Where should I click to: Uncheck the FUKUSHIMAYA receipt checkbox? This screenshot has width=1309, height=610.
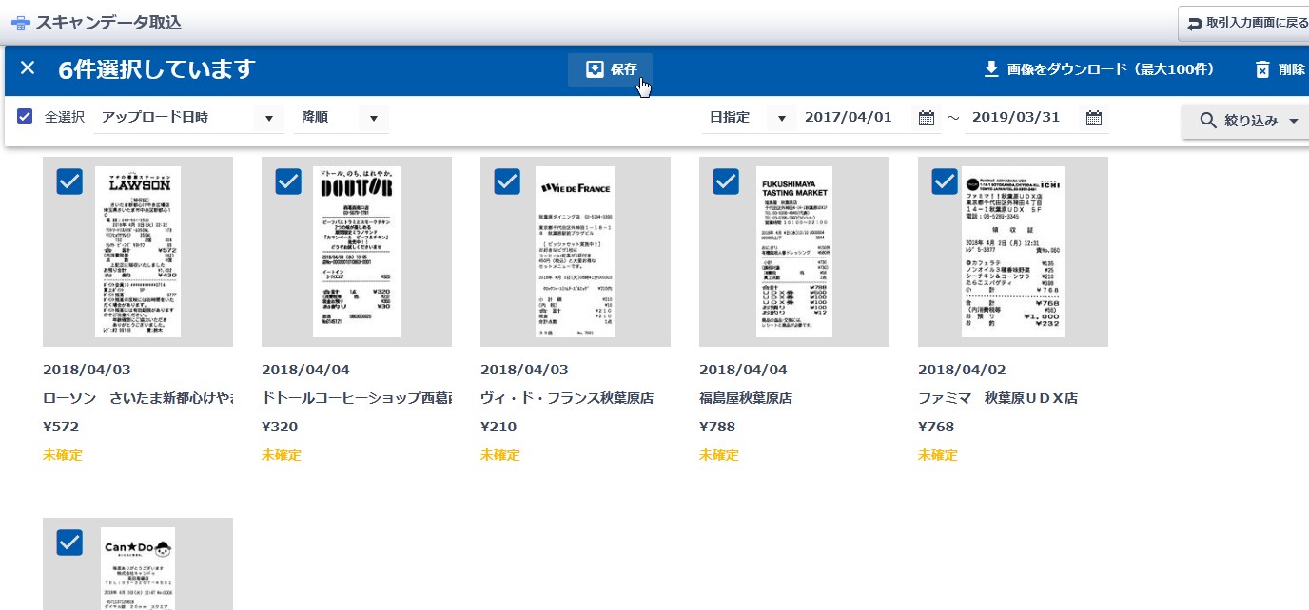click(x=726, y=181)
